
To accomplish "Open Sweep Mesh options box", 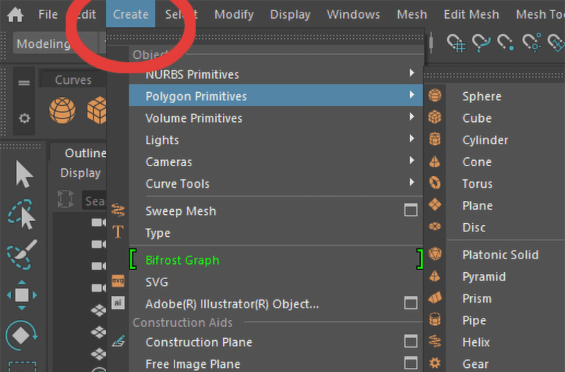I will pyautogui.click(x=411, y=211).
